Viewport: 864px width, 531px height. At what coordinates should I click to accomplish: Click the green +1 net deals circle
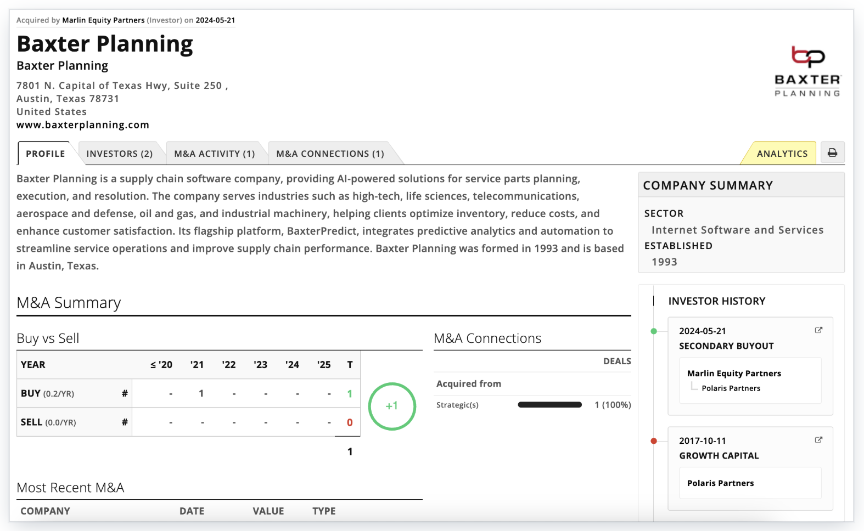(x=391, y=406)
